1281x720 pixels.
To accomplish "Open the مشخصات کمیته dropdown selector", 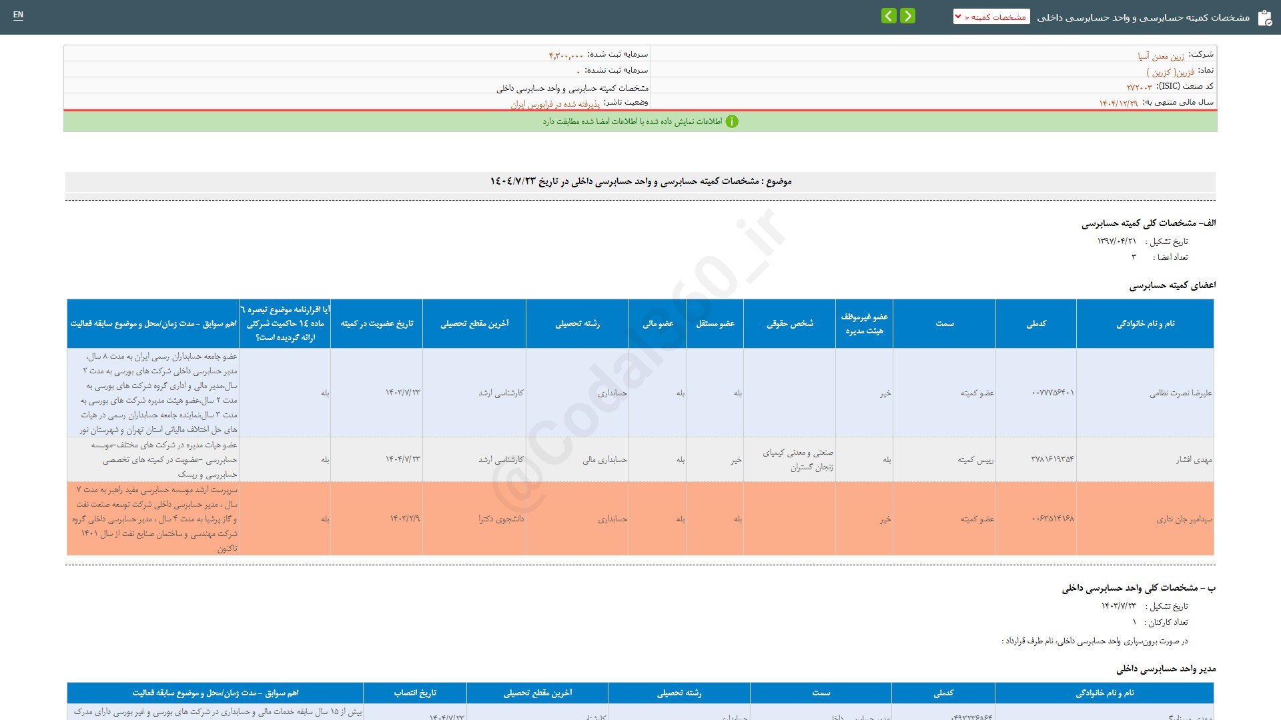I will 991,17.
